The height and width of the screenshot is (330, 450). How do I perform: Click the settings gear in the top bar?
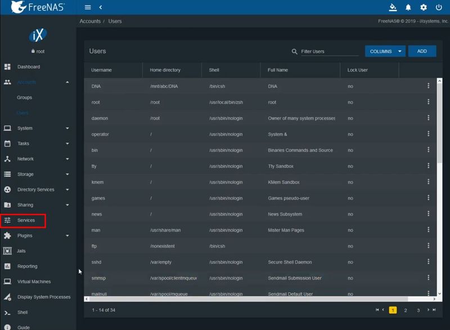point(423,7)
